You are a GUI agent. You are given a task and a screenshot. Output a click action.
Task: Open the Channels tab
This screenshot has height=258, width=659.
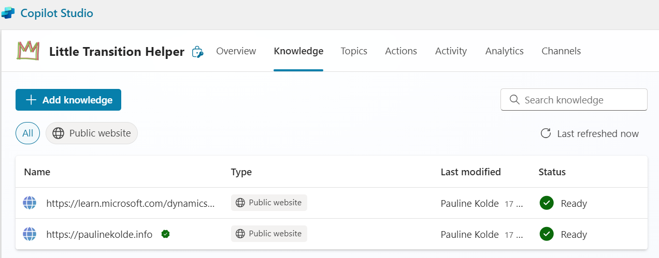click(x=561, y=51)
